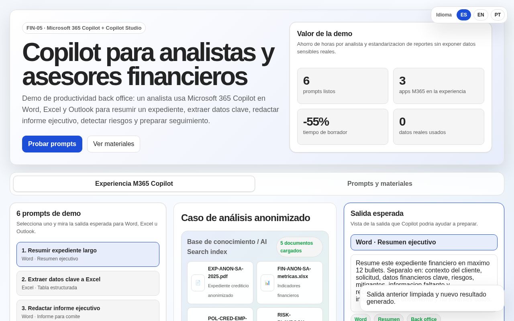The image size is (514, 321).
Task: Select prompt 1. Resumir expediente largo
Action: pyautogui.click(x=88, y=254)
